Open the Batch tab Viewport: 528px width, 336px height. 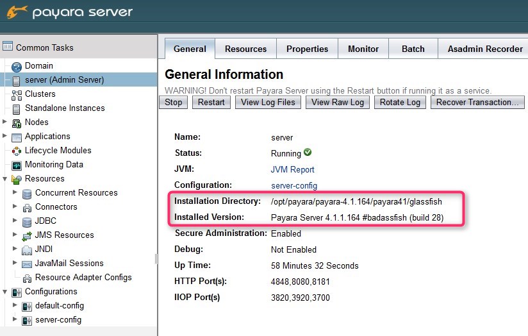point(413,49)
